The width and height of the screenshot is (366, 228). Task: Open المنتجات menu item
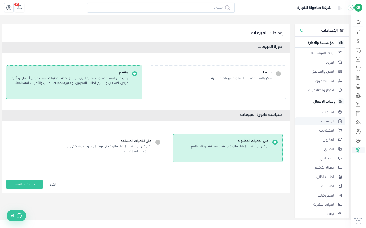click(x=320, y=112)
